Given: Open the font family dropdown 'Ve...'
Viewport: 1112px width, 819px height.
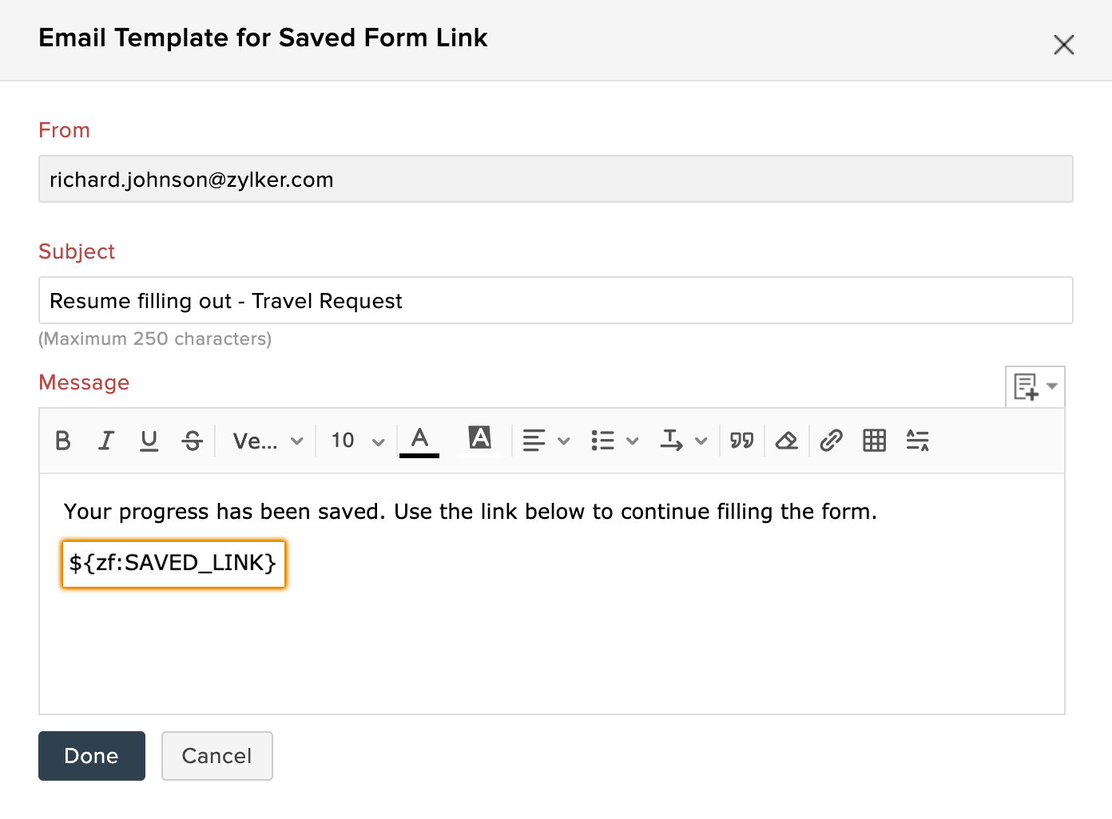Looking at the screenshot, I should click(268, 441).
